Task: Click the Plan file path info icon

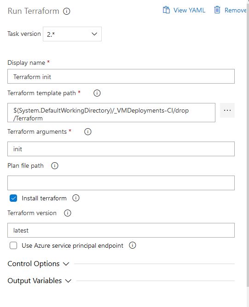Action: click(x=54, y=165)
